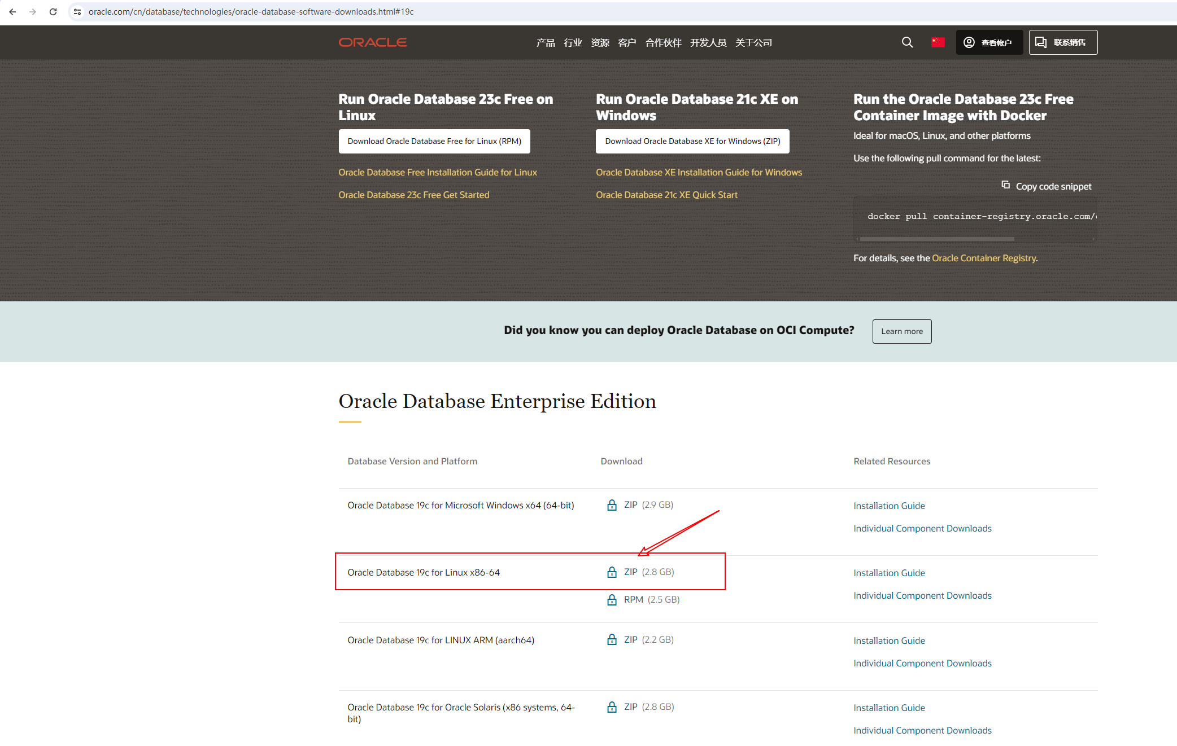Click the browser forward arrow
1177x746 pixels.
tap(33, 11)
